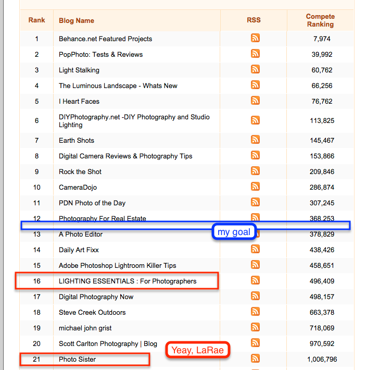The width and height of the screenshot is (392, 370).
Task: Click the Photo Sister RSS icon
Action: click(x=255, y=359)
